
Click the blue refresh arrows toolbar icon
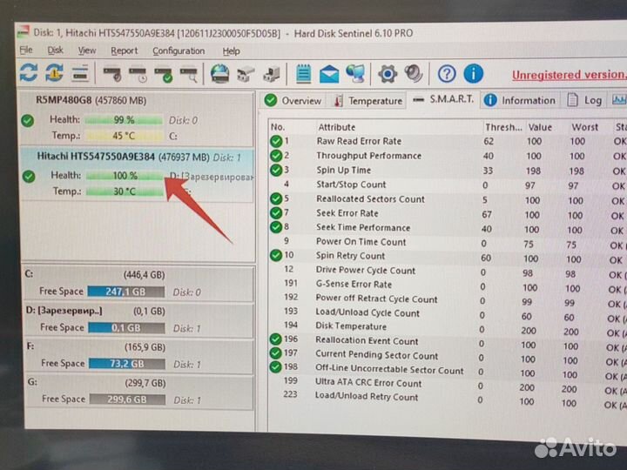point(29,73)
